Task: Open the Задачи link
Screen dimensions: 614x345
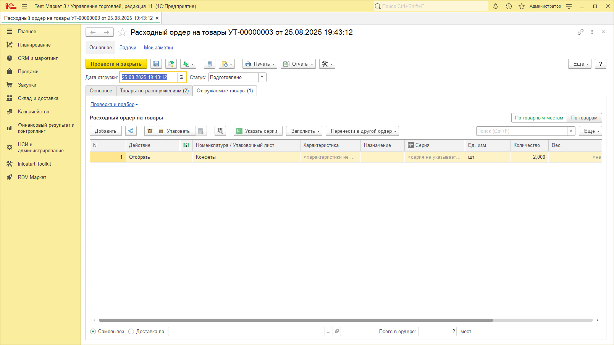Action: [x=128, y=48]
